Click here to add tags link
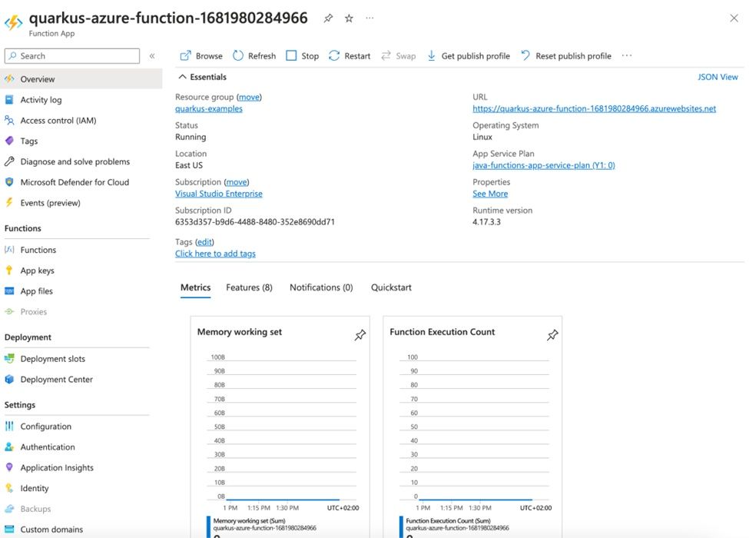This screenshot has height=538, width=749. pyautogui.click(x=215, y=254)
